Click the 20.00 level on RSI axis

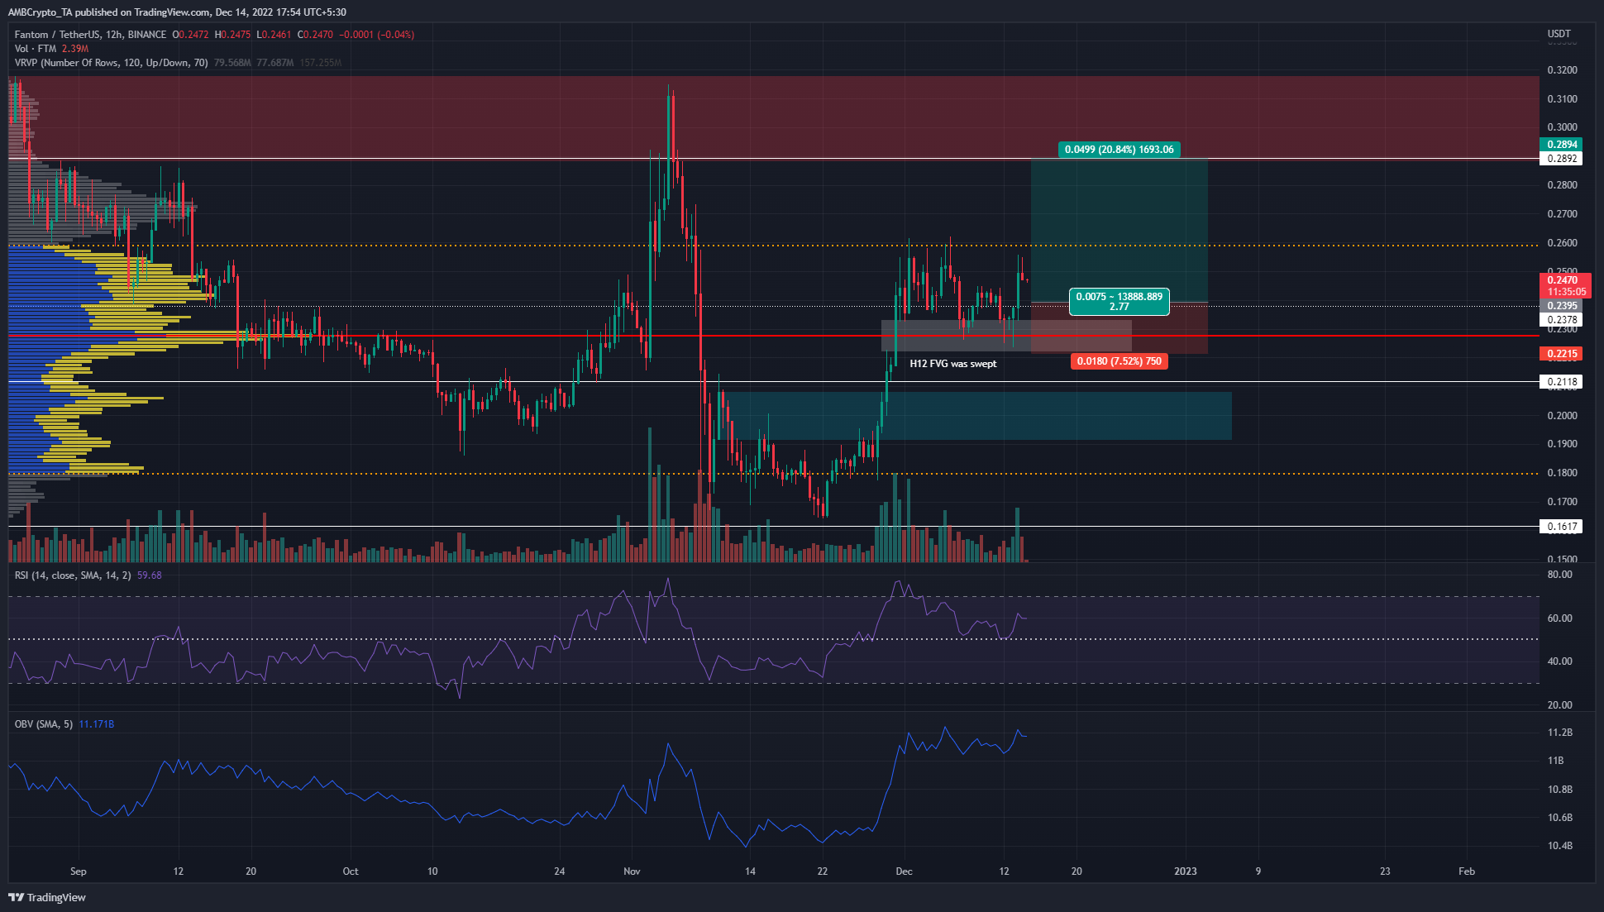tap(1559, 705)
